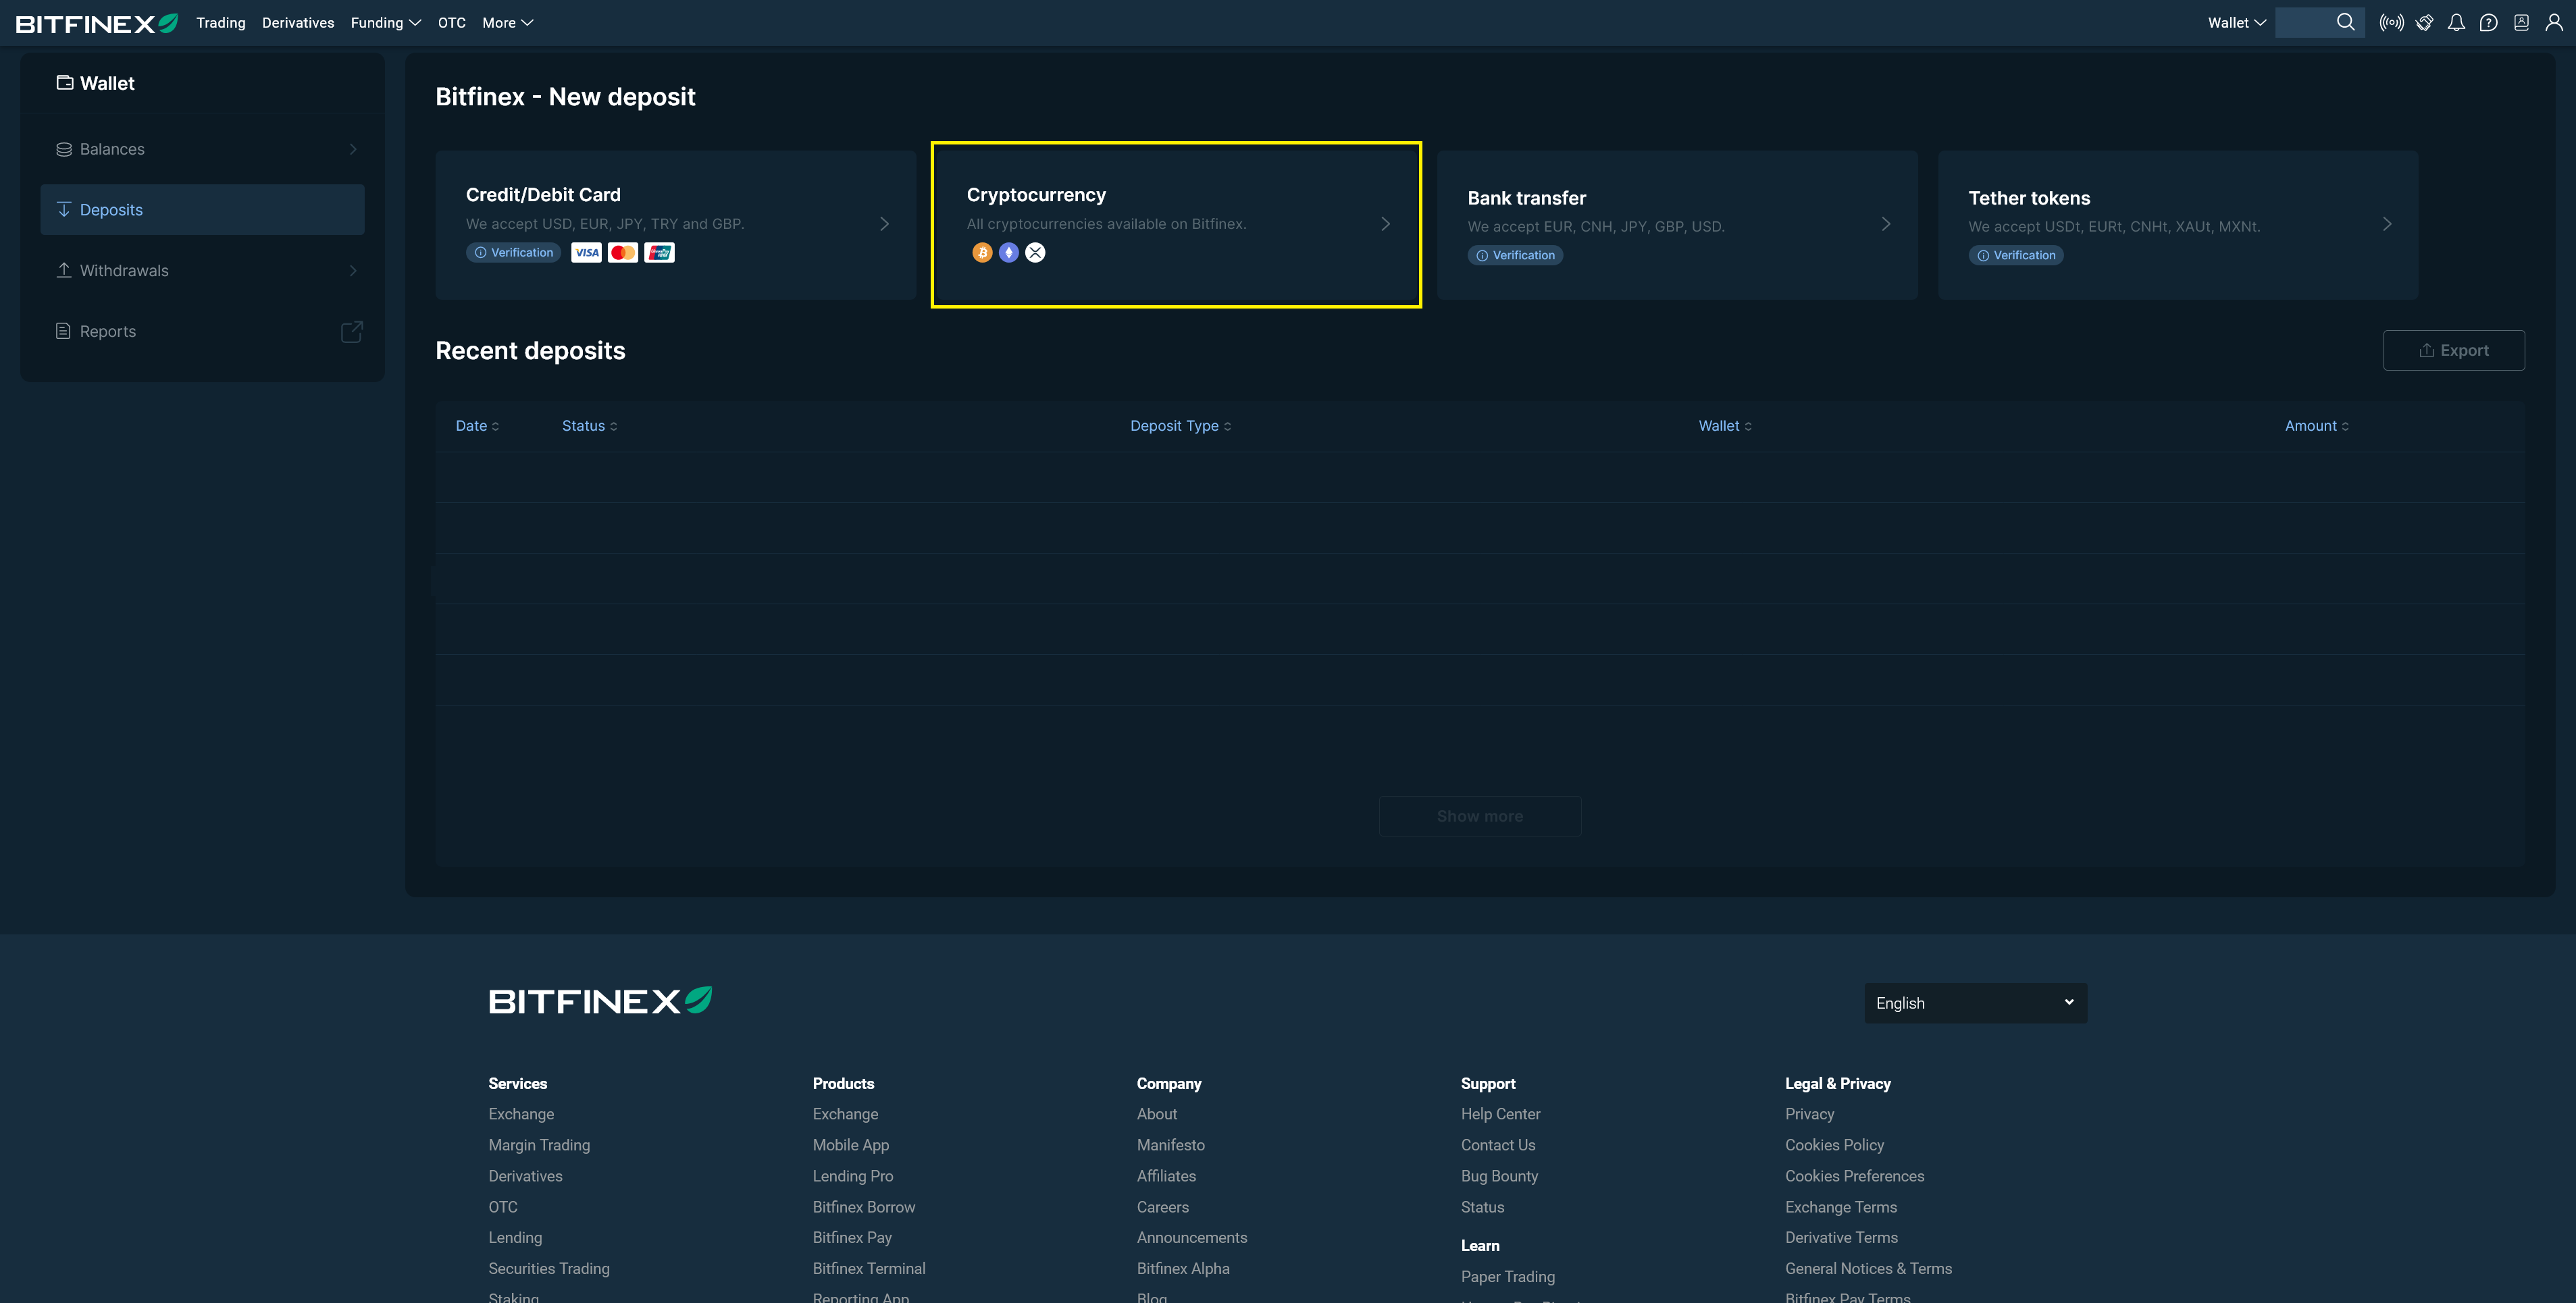Screen dimensions: 2576x1303
Task: Click the help question mark icon
Action: 2489,22
